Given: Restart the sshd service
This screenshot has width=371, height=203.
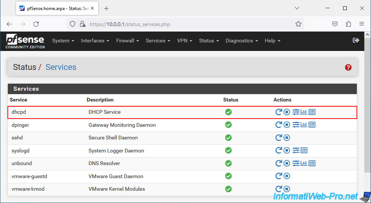Looking at the screenshot, I should [x=279, y=138].
